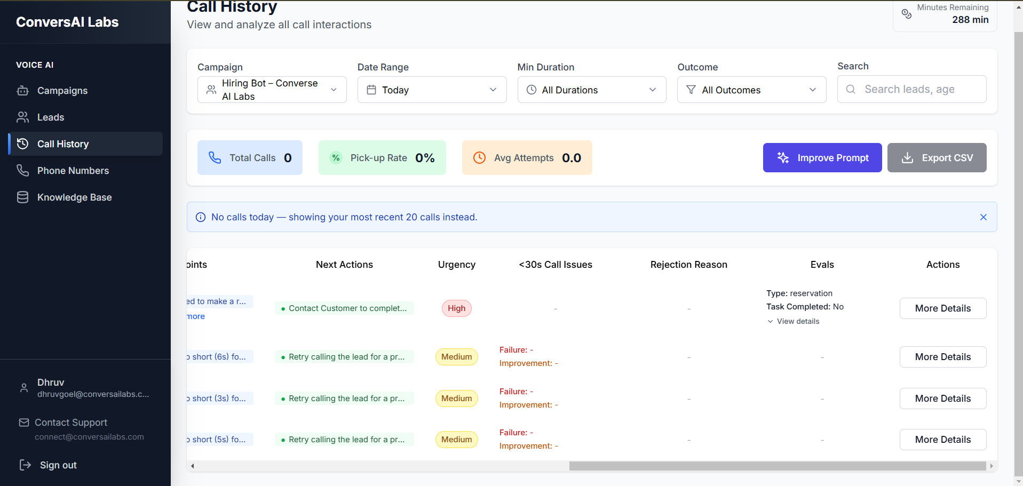
Task: Click the Phone Numbers handset icon
Action: coord(22,171)
